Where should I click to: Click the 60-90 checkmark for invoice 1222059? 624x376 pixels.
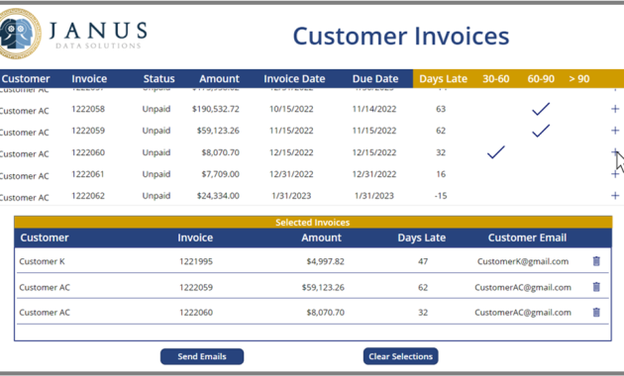click(541, 131)
